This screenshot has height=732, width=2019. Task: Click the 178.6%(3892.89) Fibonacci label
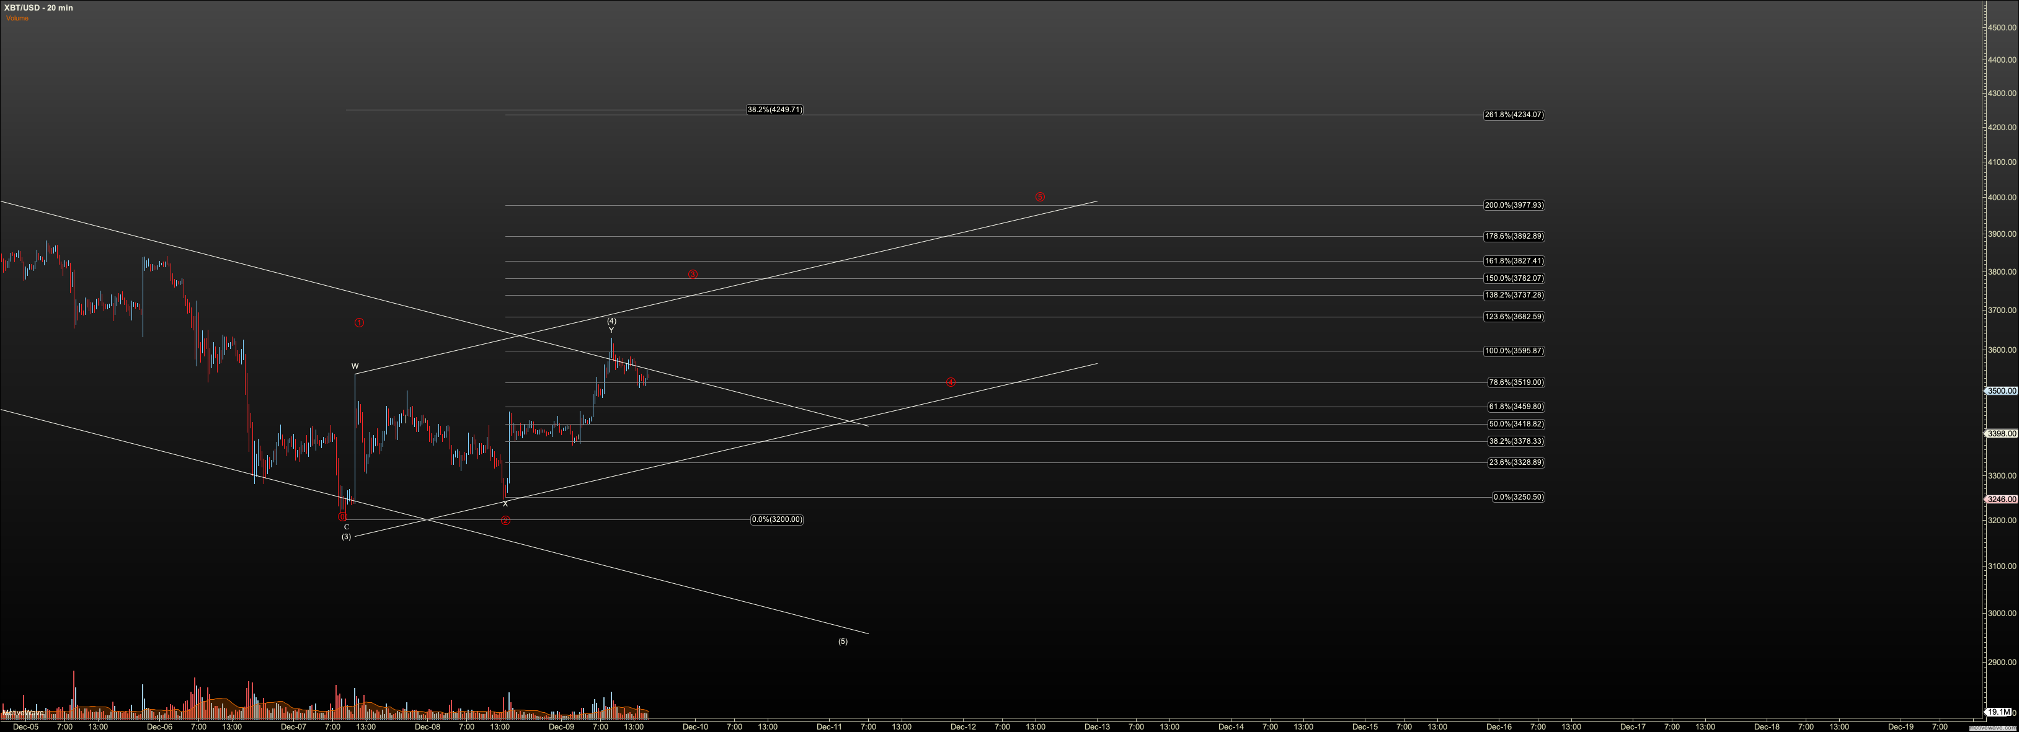1514,236
